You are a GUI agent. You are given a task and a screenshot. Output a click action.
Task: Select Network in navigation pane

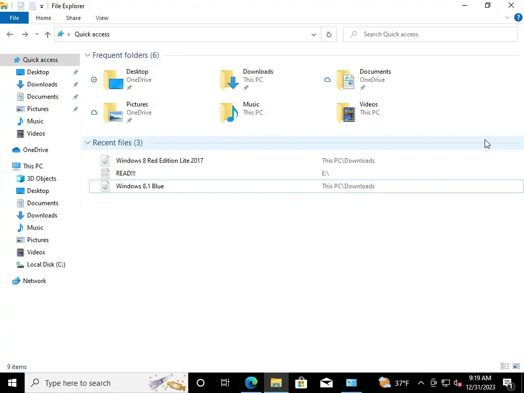tap(34, 281)
